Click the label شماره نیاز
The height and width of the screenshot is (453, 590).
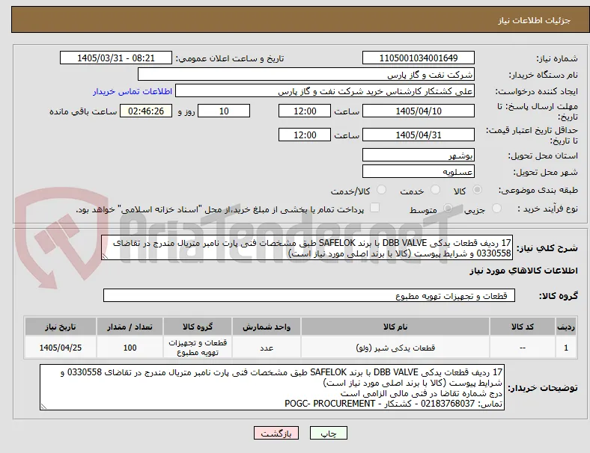click(x=557, y=58)
